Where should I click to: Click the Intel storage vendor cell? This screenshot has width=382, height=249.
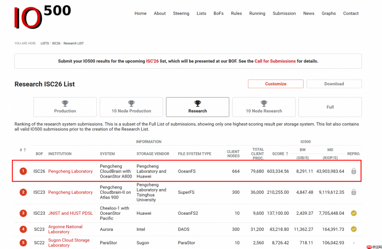coord(140,229)
